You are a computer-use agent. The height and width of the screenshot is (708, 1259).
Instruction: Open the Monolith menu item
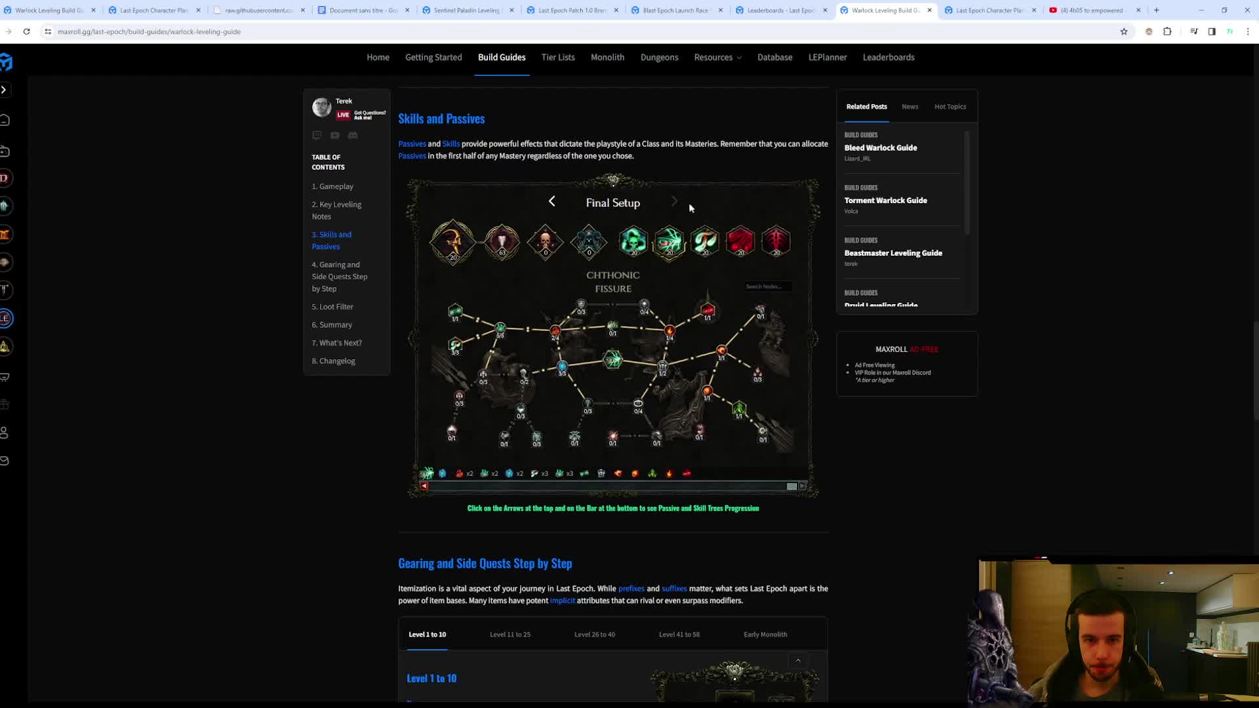[607, 58]
